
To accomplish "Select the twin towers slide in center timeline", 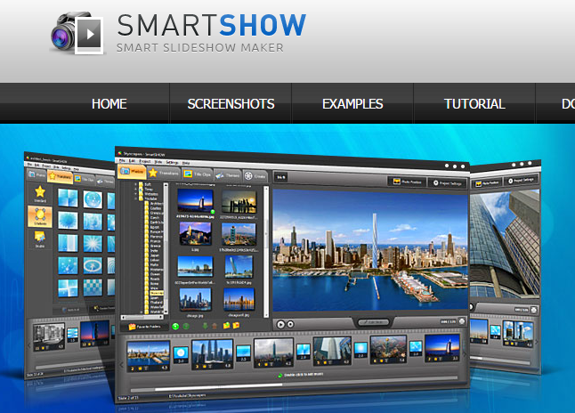I will [x=212, y=354].
